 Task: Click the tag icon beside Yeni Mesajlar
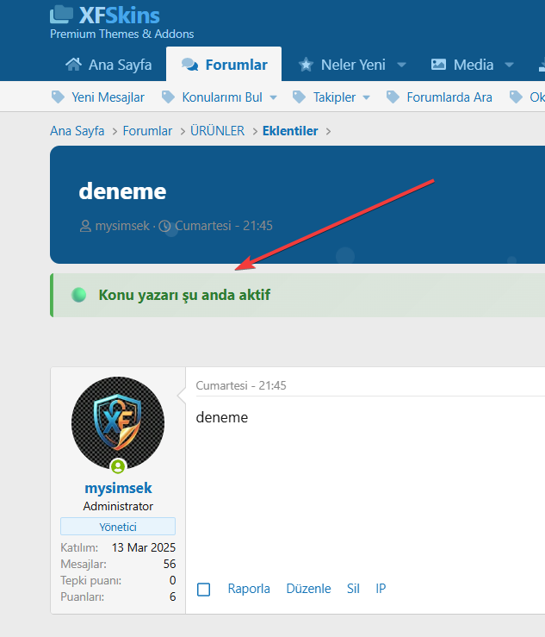click(58, 97)
